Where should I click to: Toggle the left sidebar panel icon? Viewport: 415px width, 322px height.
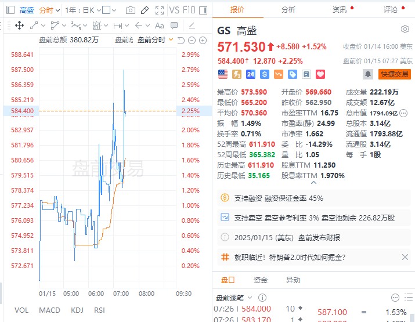(10, 10)
